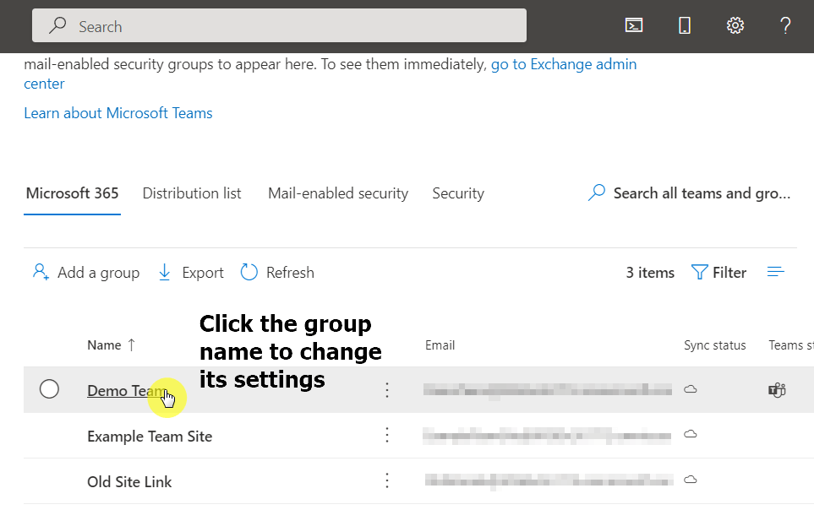
Task: Click the Email column header
Action: (x=440, y=345)
